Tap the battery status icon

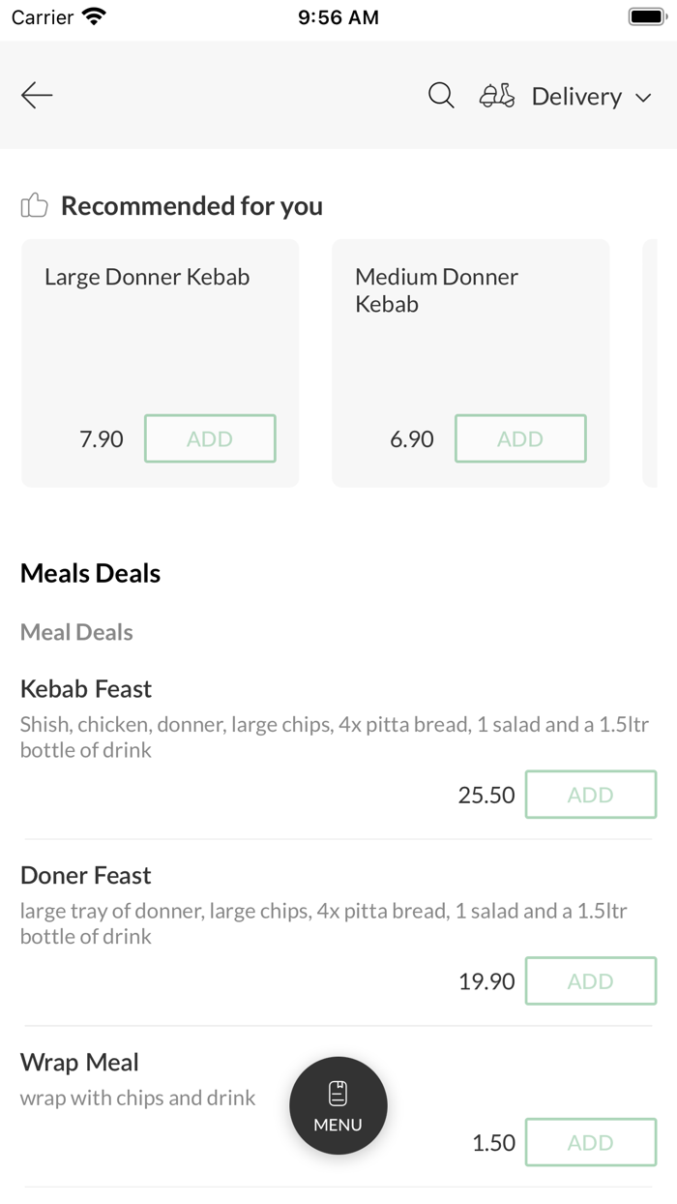[644, 16]
